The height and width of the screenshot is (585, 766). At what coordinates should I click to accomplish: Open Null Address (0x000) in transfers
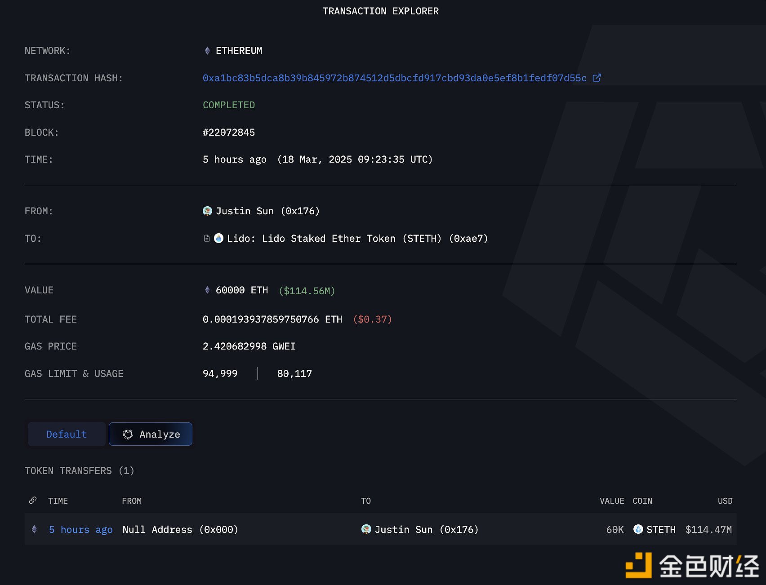[x=180, y=530]
